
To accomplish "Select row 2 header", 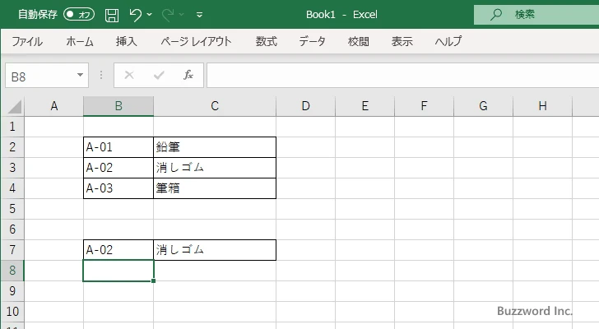I will pos(12,147).
